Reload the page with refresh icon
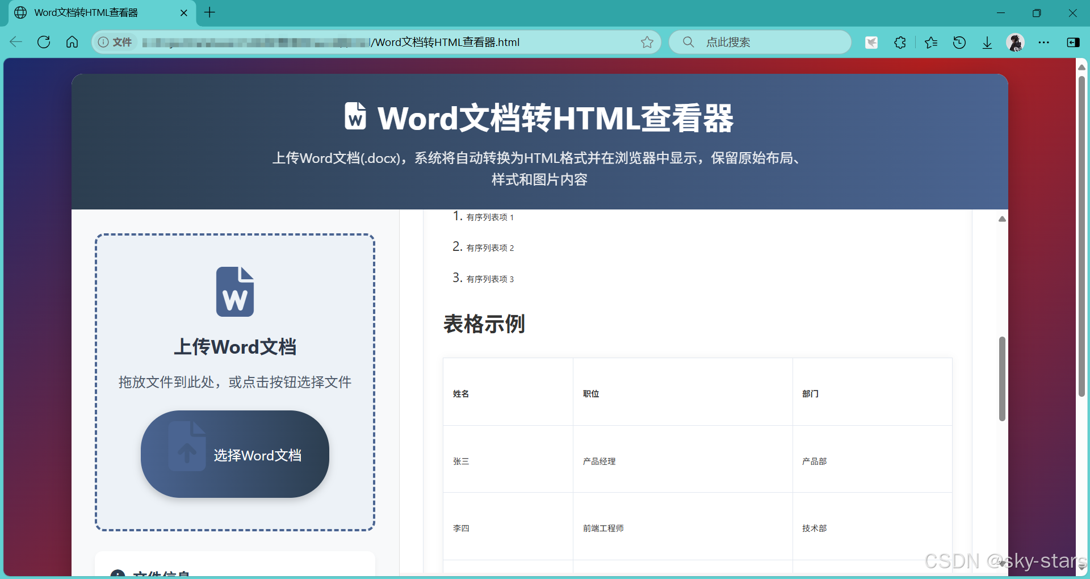This screenshot has height=579, width=1090. [44, 42]
